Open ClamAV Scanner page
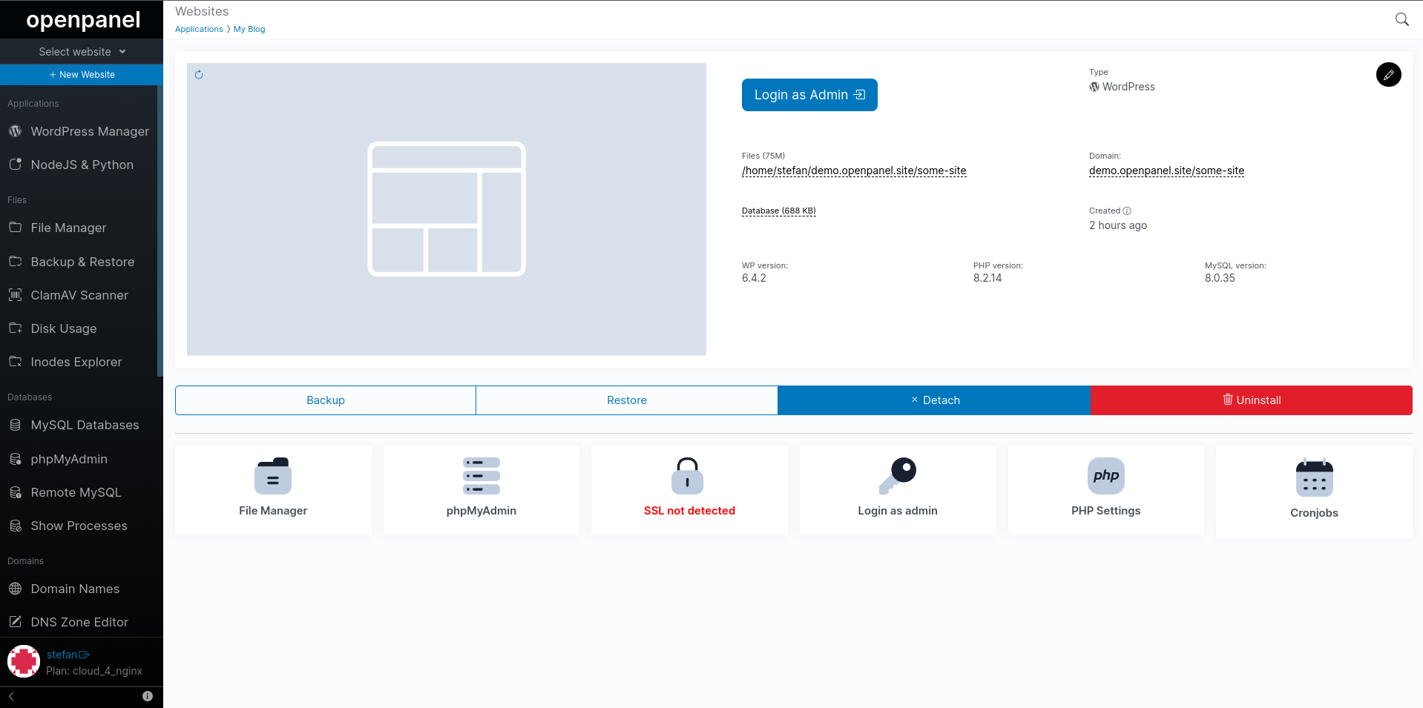The image size is (1423, 708). (x=79, y=295)
